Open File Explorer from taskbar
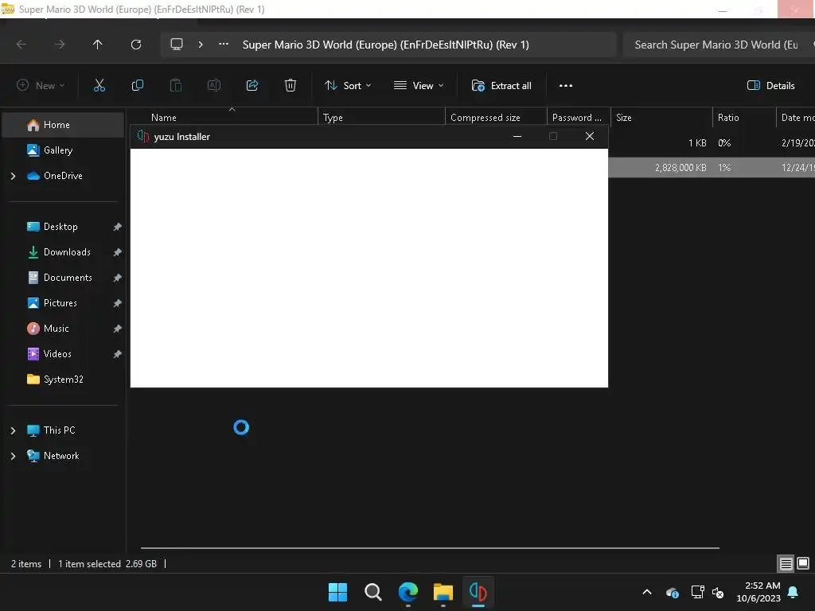 pyautogui.click(x=443, y=592)
